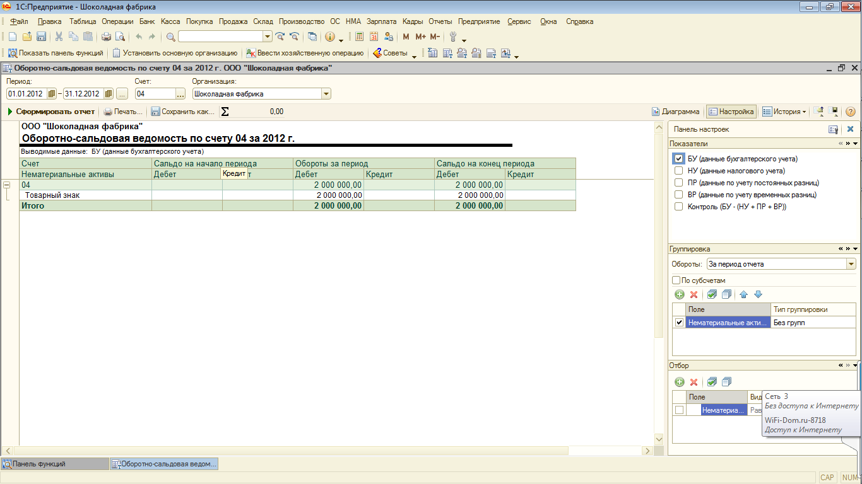862x484 pixels.
Task: Click the Счет input field with 04
Action: (x=155, y=94)
